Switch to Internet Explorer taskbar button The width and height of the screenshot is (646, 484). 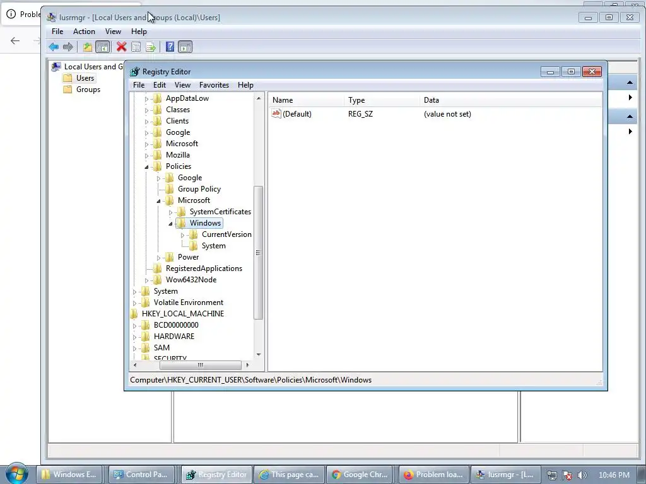tap(288, 475)
